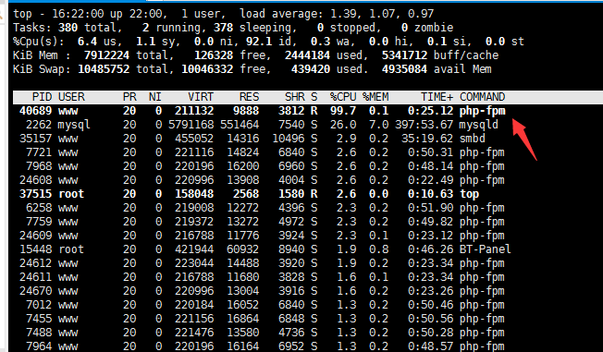Click the top command entry

point(469,194)
